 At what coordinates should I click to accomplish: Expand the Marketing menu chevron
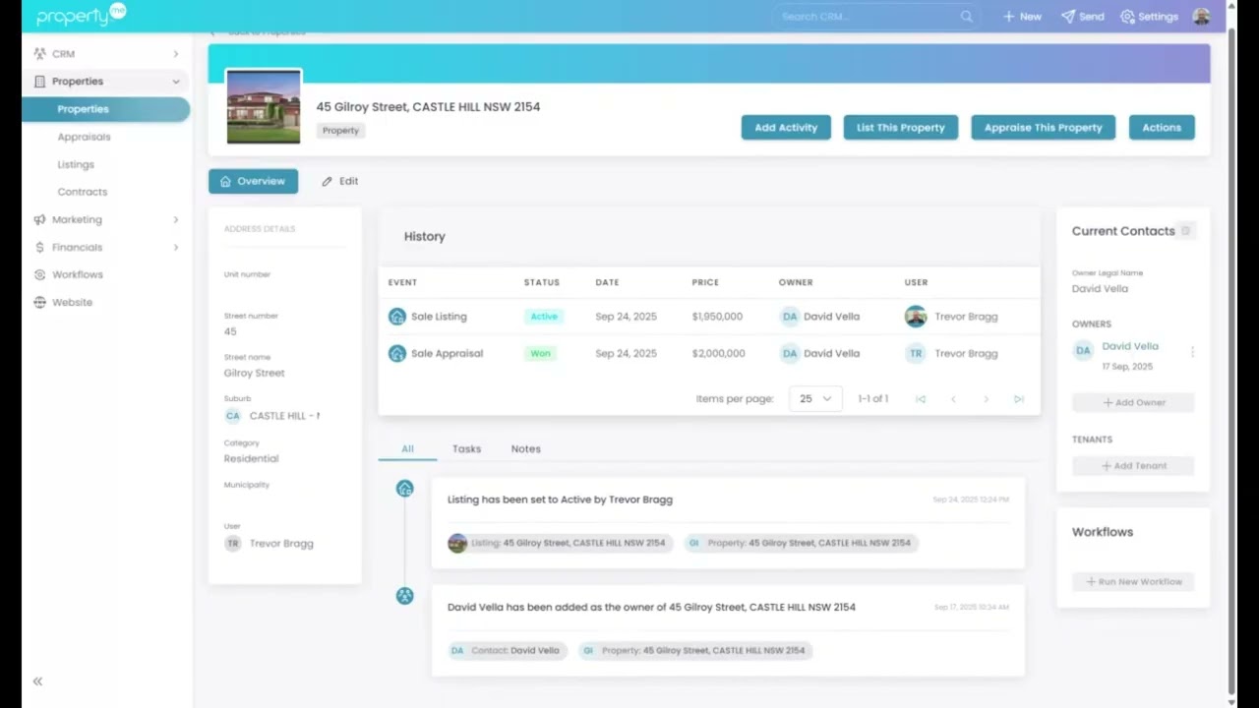point(176,219)
